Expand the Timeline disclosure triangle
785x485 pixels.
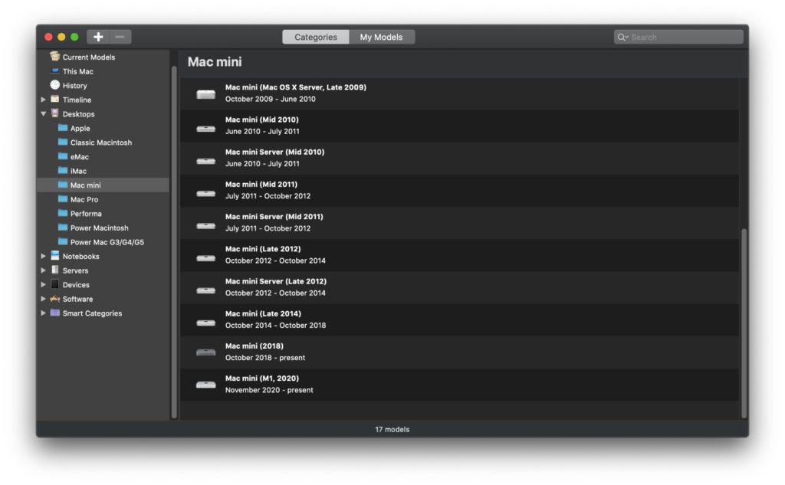[43, 100]
